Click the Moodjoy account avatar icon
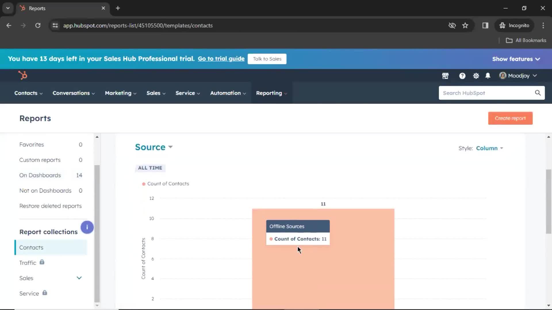The height and width of the screenshot is (310, 552). coord(502,76)
